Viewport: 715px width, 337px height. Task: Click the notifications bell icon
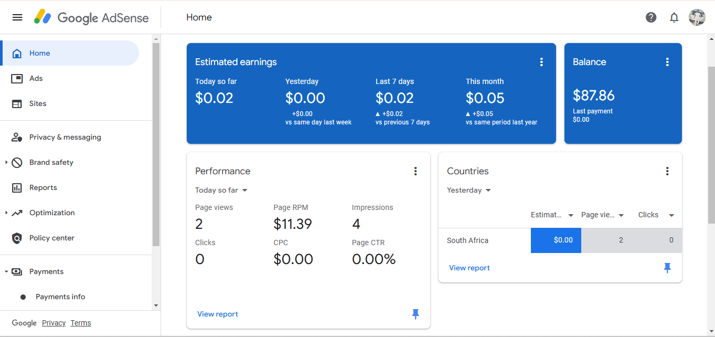tap(674, 17)
